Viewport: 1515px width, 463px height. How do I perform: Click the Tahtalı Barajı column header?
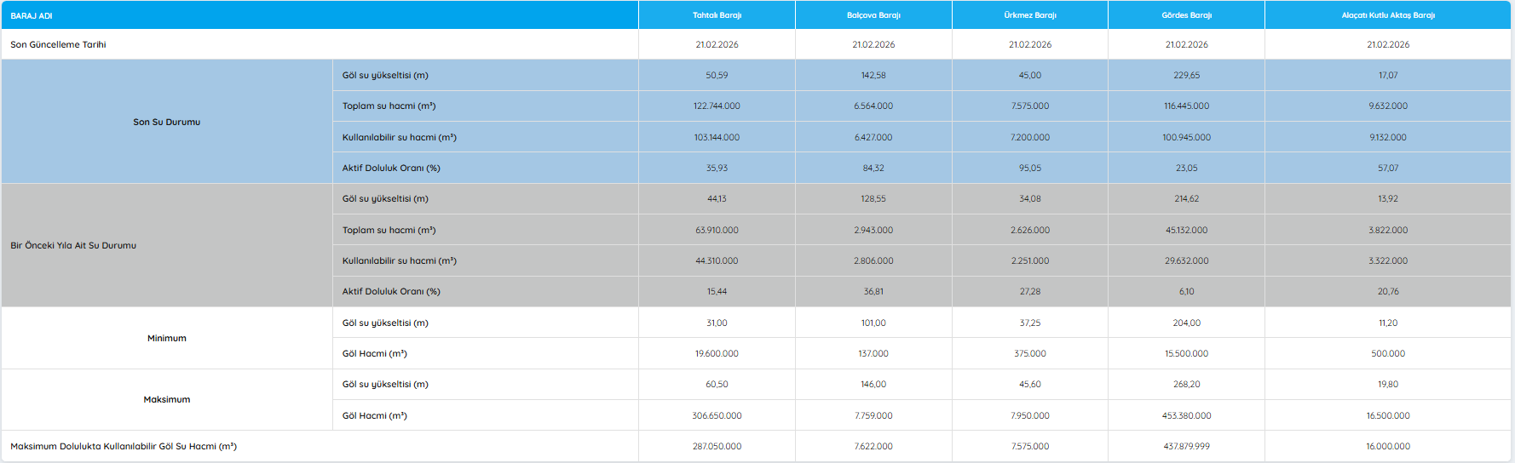point(717,15)
